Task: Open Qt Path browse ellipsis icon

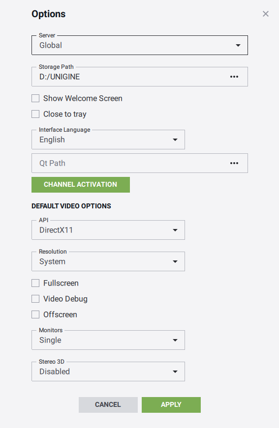Action: click(x=234, y=163)
